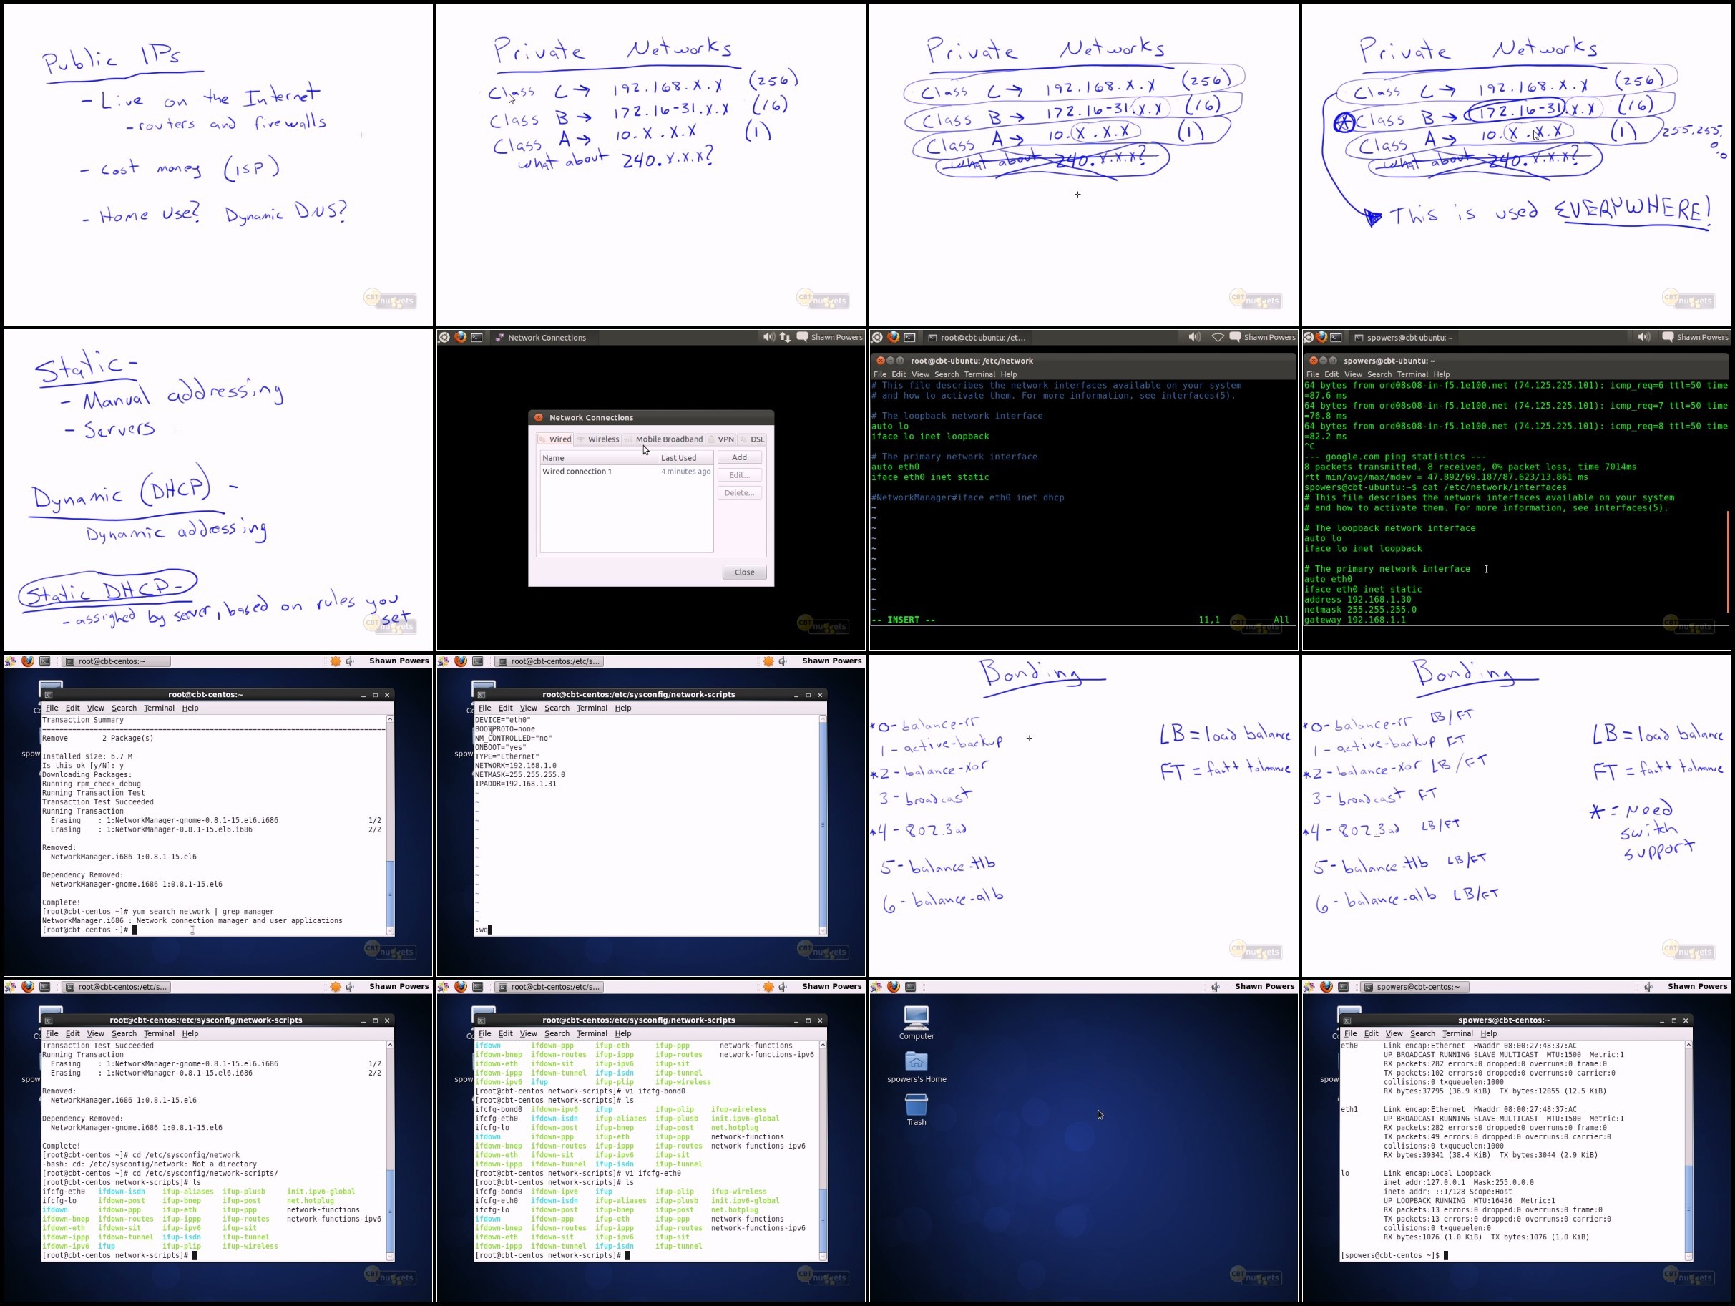Click the Name column header in Network Connections
This screenshot has height=1306, width=1735.
coord(600,458)
